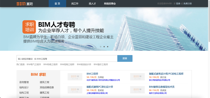Click the logo beside BIM建筑信息模型技术员
210x98 pixels.
click(137, 90)
